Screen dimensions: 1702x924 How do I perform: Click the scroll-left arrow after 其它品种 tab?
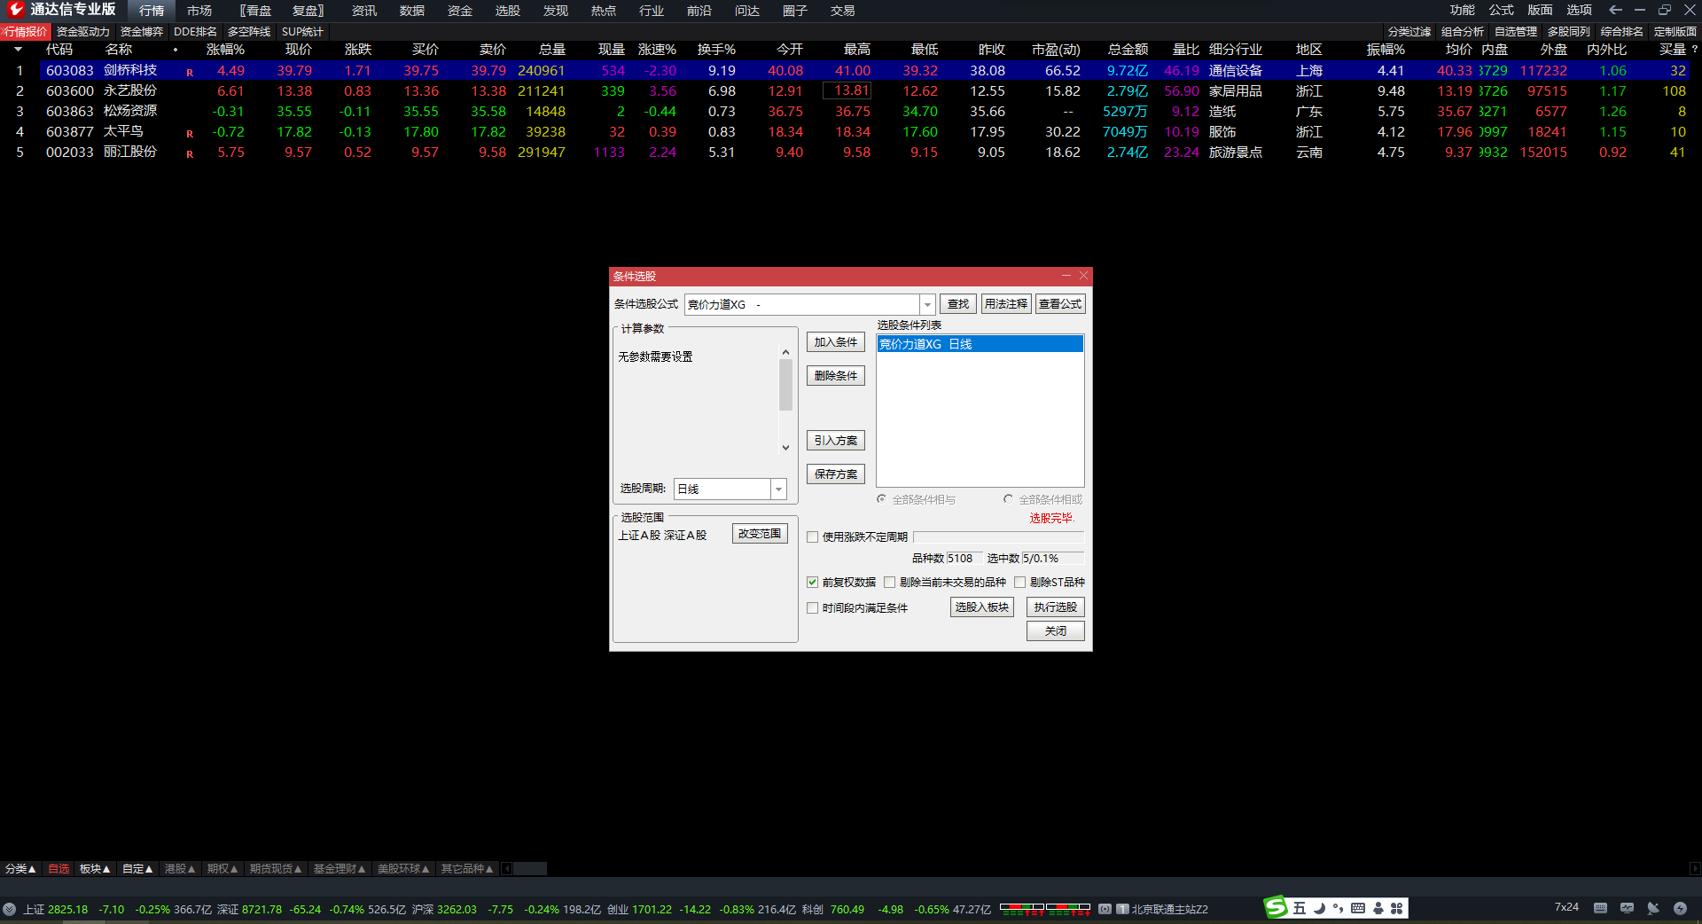point(507,869)
